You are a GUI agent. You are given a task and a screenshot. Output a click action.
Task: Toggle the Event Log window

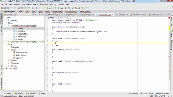[134, 93]
